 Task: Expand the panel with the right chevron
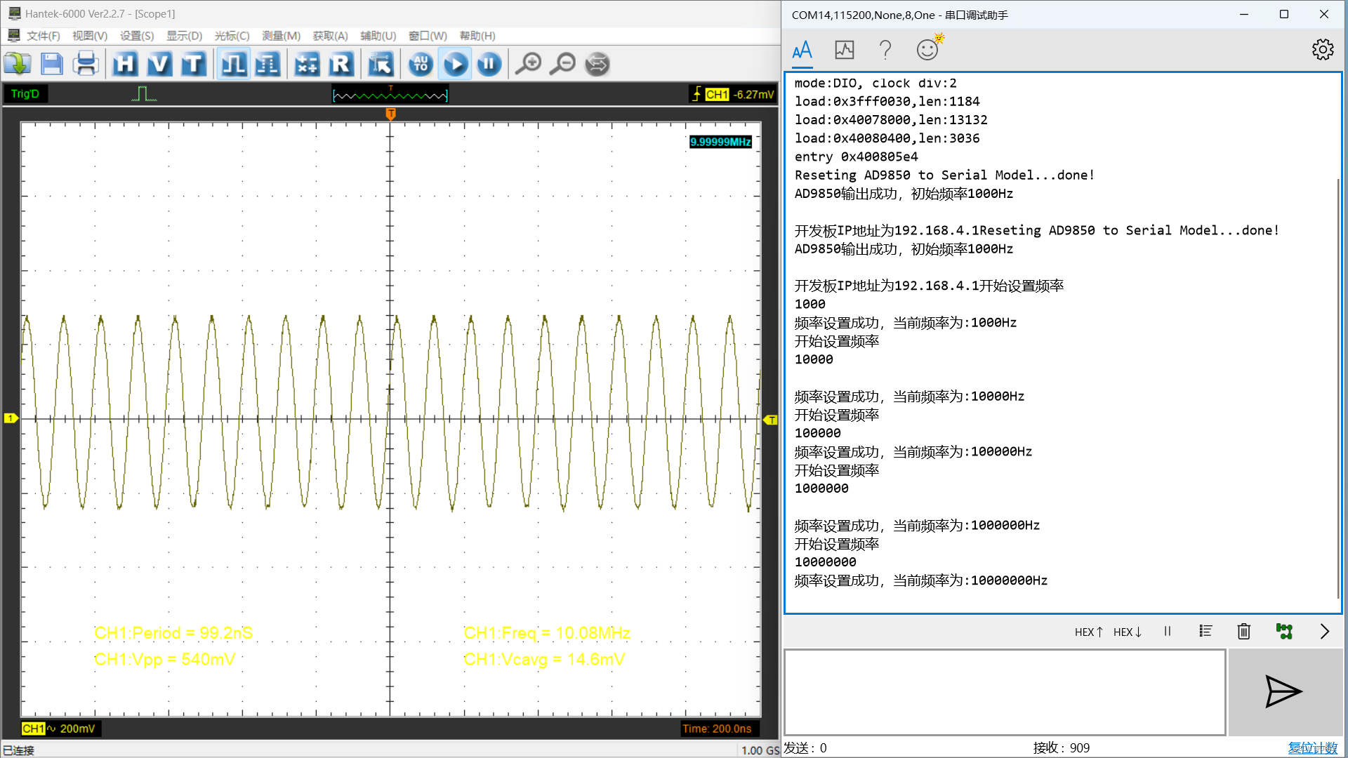click(1324, 632)
